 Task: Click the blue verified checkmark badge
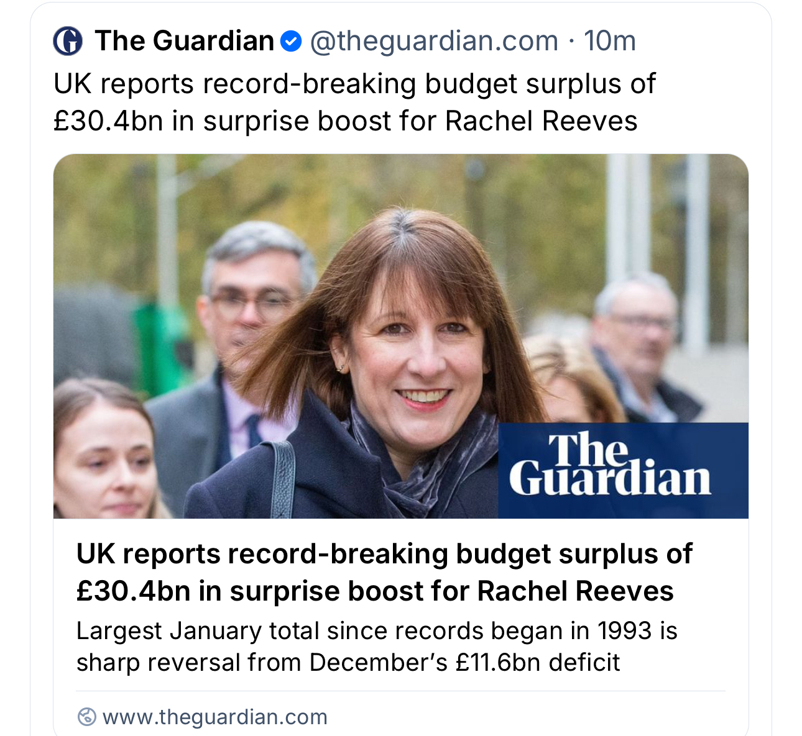click(291, 42)
